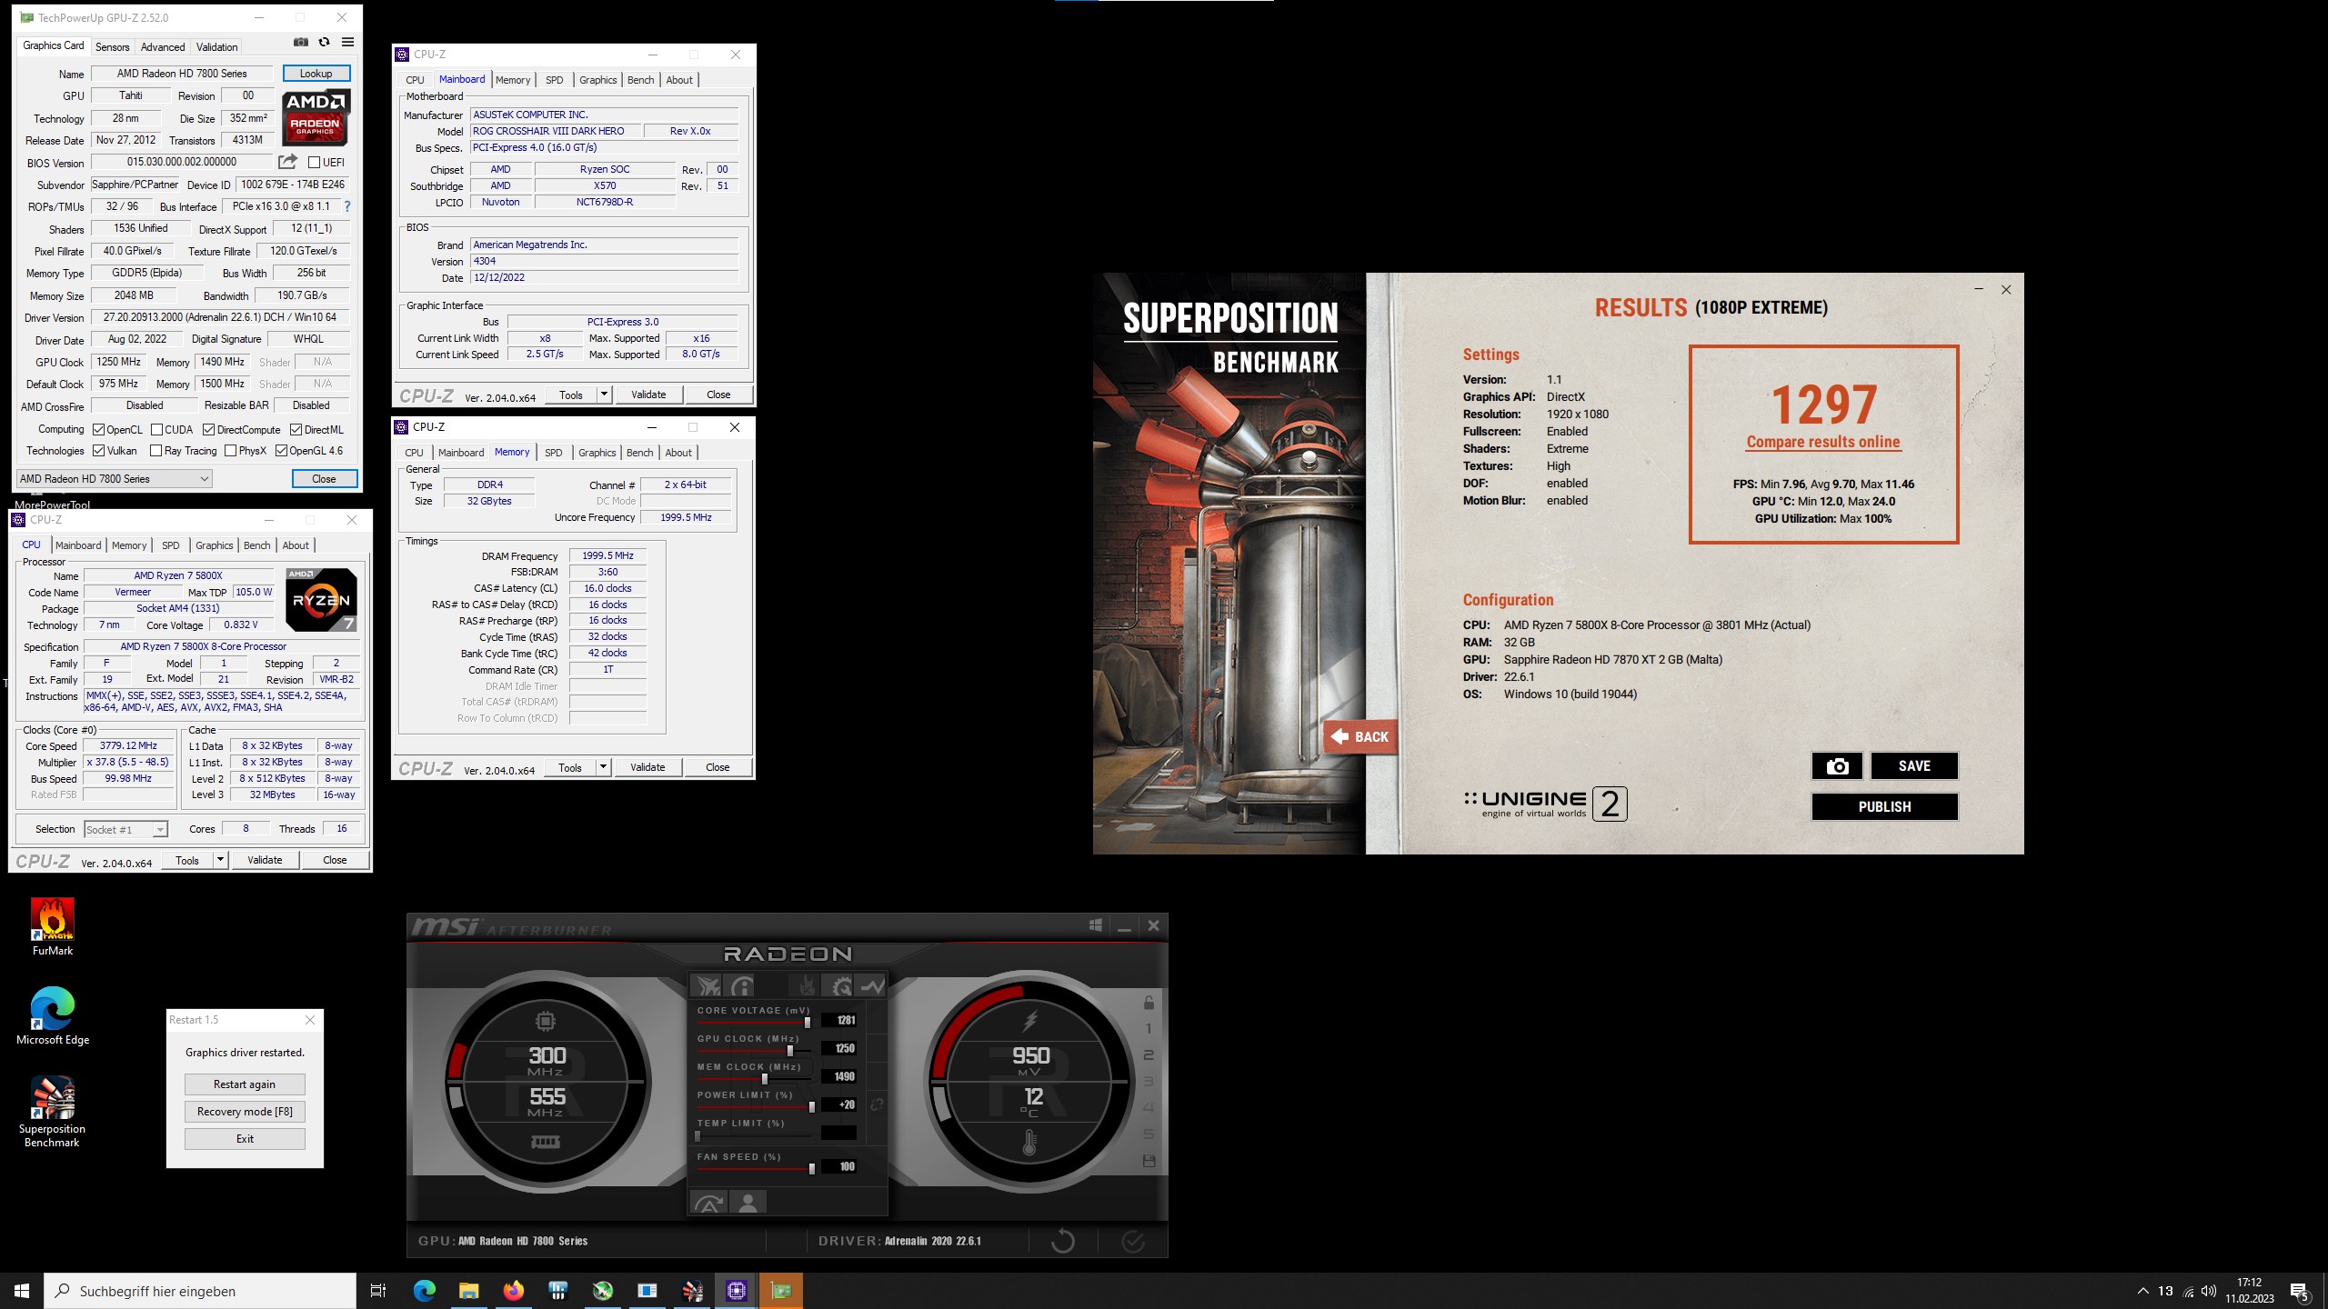Image resolution: width=2328 pixels, height=1309 pixels.
Task: Click SAVE button in Superposition
Action: tap(1913, 766)
